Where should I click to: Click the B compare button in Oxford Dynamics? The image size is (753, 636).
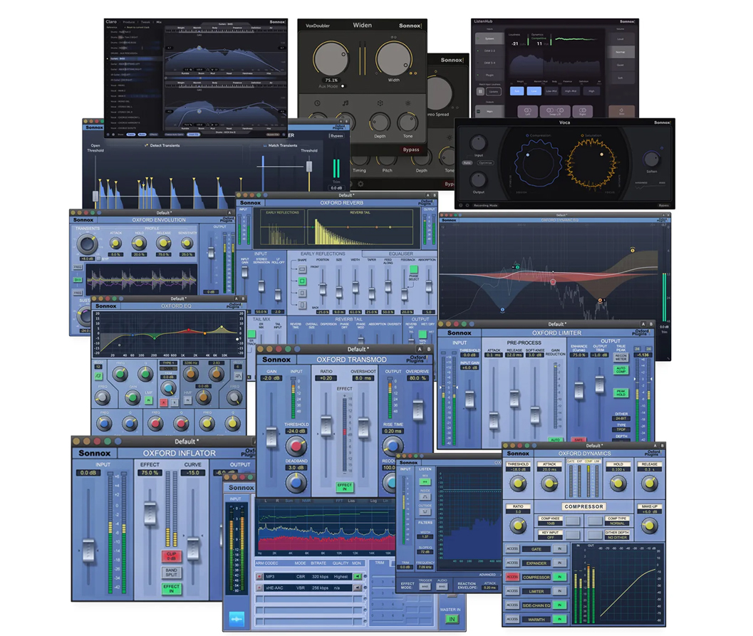tap(662, 446)
